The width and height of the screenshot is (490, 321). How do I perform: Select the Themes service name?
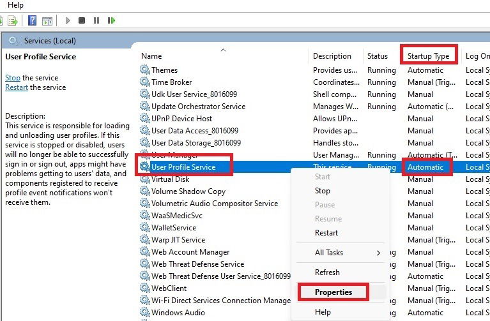point(164,70)
